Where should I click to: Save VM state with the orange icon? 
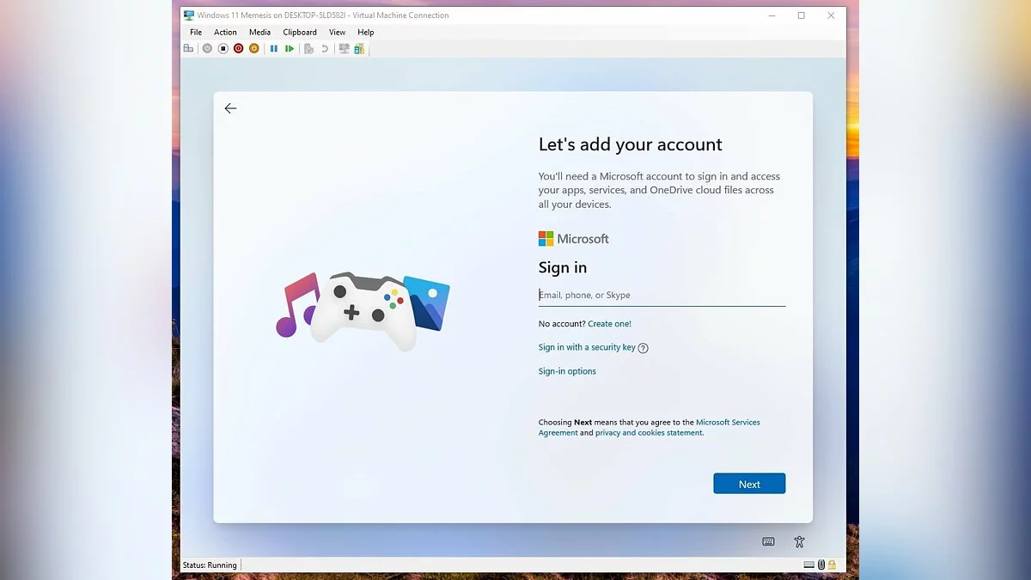click(253, 48)
